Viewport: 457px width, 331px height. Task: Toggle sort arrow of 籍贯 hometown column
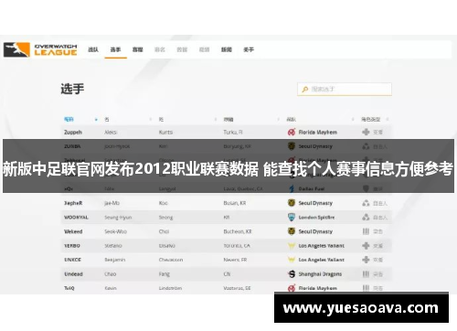tap(279, 119)
